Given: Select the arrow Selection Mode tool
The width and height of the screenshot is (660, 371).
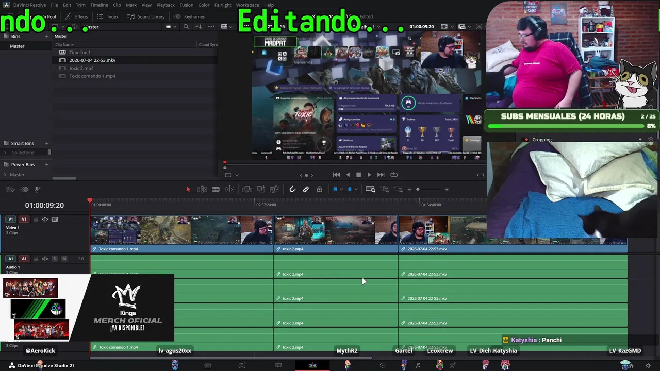Looking at the screenshot, I should tap(188, 189).
